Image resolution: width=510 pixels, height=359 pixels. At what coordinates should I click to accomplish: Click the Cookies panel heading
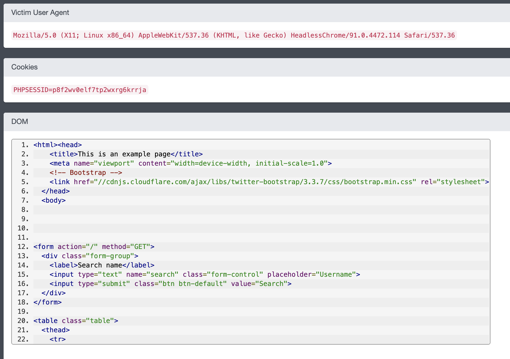click(24, 67)
